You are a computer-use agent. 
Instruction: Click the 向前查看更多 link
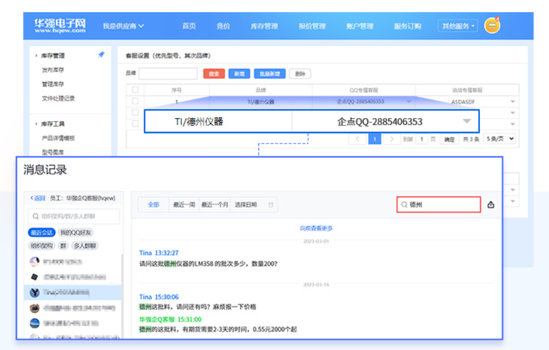[x=316, y=228]
